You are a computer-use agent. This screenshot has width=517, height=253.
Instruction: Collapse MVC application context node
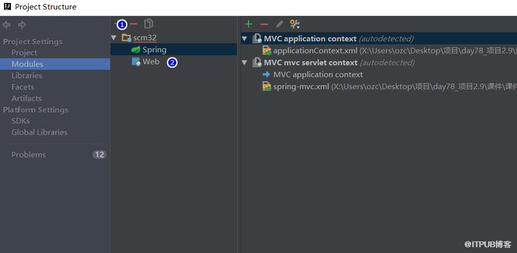click(245, 38)
